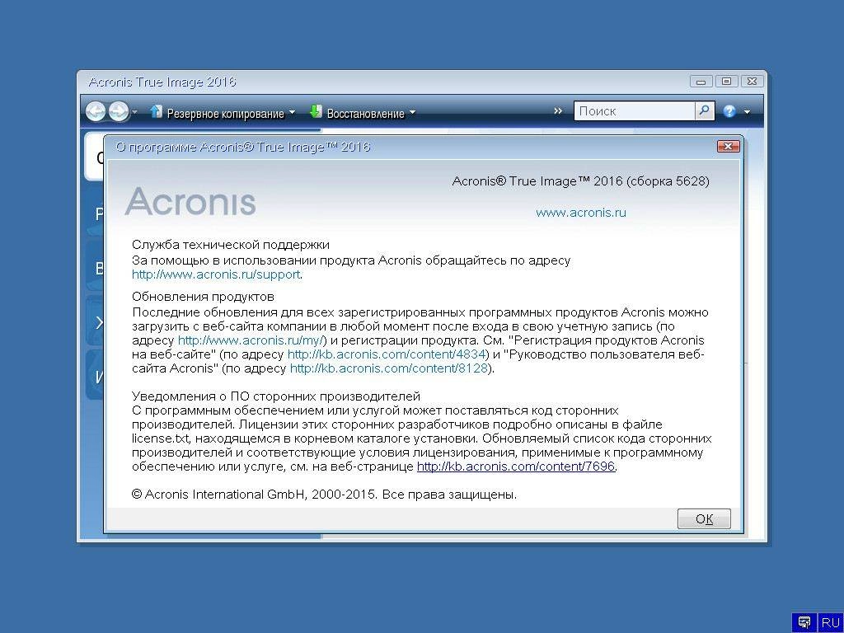
Task: Open the Восстановление menu
Action: point(365,114)
